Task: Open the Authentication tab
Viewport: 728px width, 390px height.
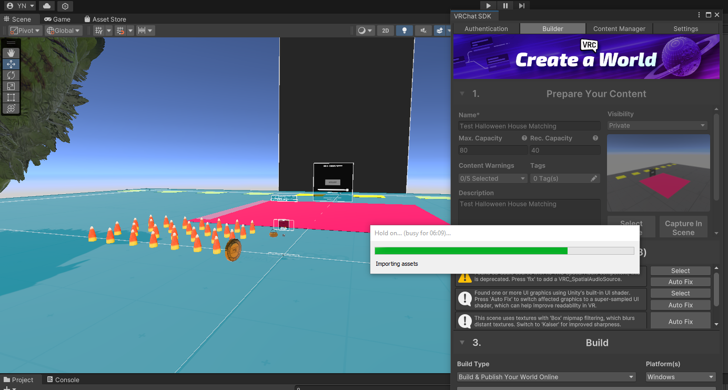Action: 486,28
